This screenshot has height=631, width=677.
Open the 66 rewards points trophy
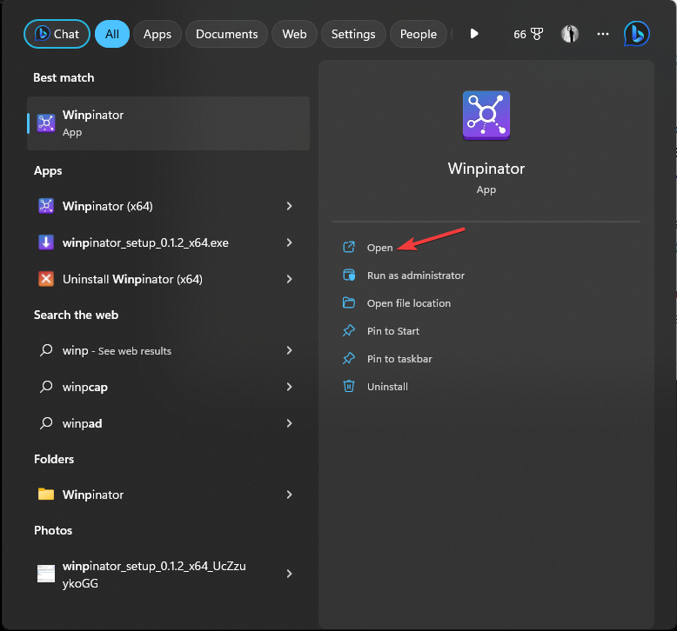pos(528,34)
